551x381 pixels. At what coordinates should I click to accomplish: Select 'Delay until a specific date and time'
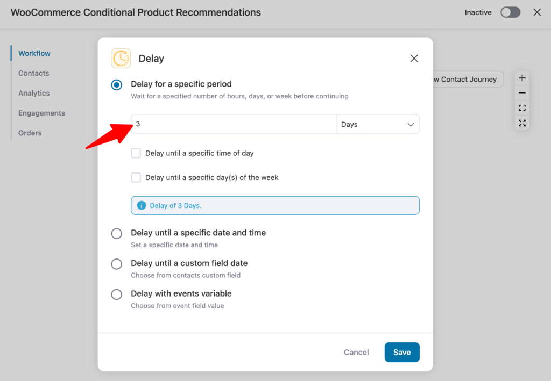point(116,233)
